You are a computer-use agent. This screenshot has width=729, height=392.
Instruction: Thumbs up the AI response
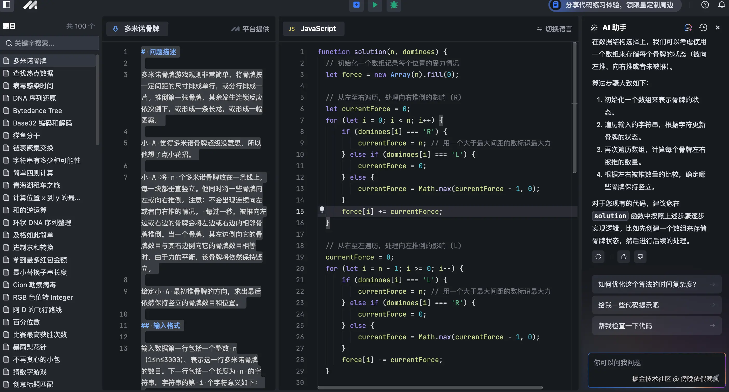623,257
